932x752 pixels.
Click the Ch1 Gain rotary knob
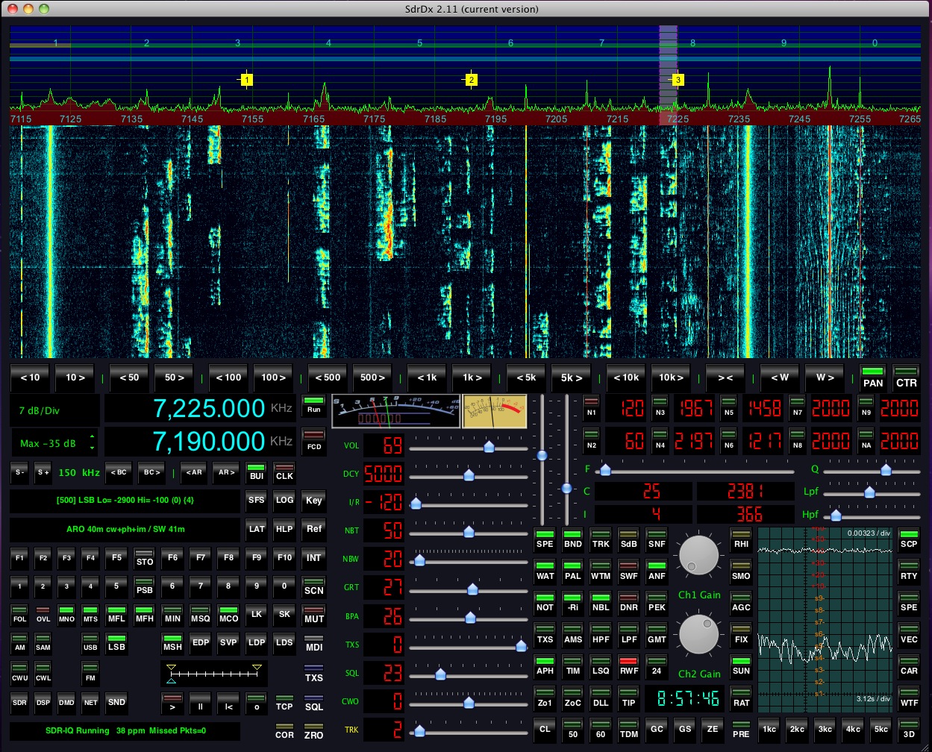(698, 556)
